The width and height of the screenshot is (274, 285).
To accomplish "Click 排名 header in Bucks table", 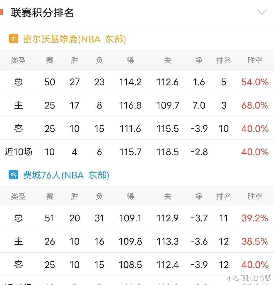I will click(224, 60).
